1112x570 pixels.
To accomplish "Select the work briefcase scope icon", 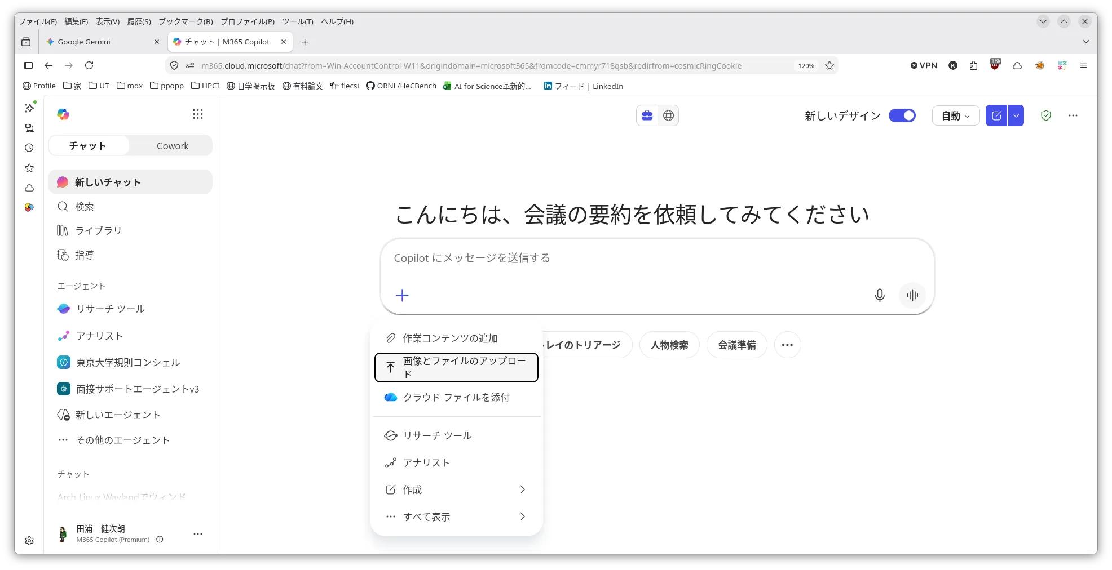I will 647,115.
